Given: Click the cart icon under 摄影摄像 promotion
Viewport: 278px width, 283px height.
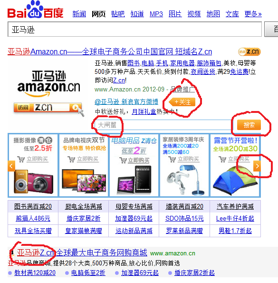Looking at the screenshot, I should [21, 159].
